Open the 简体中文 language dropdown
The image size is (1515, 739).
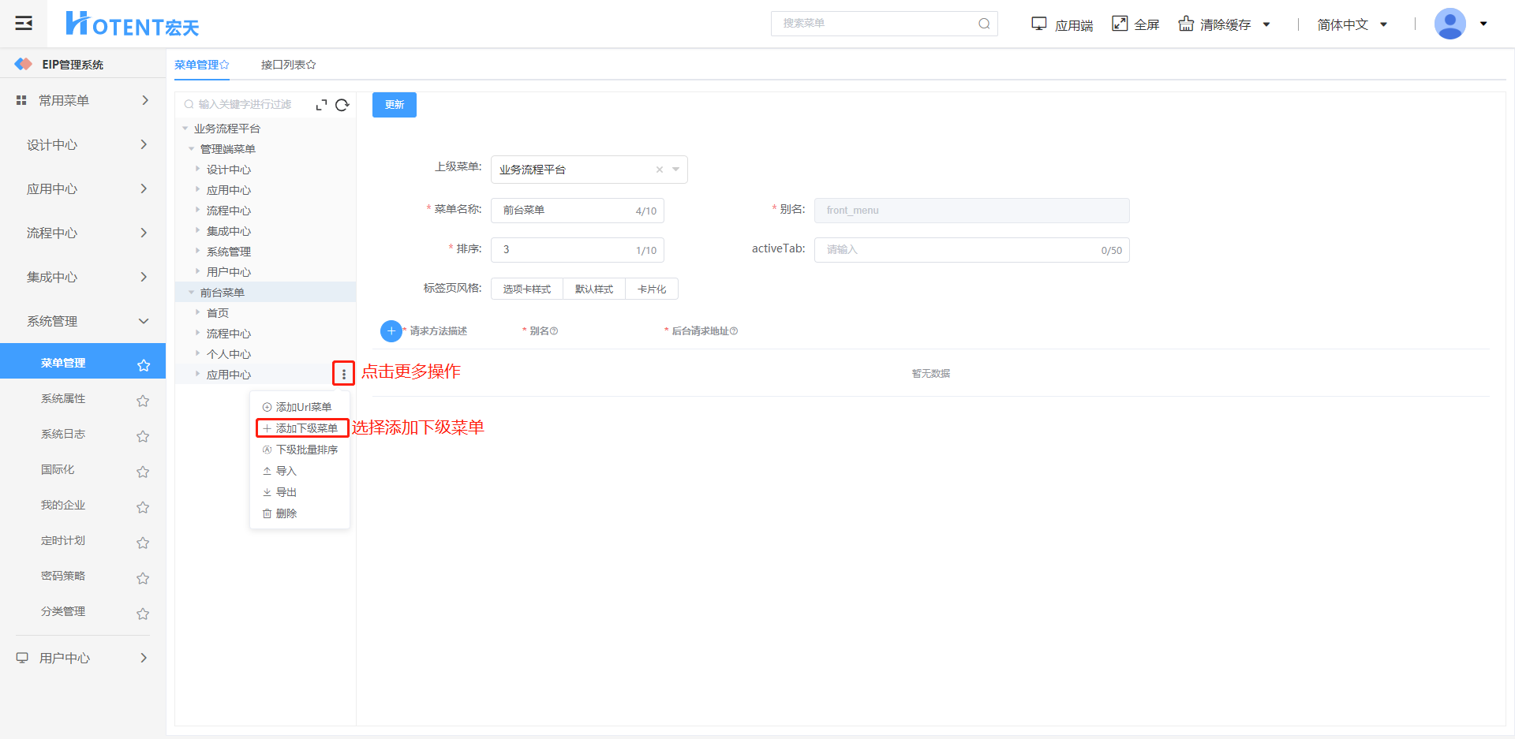(1352, 24)
